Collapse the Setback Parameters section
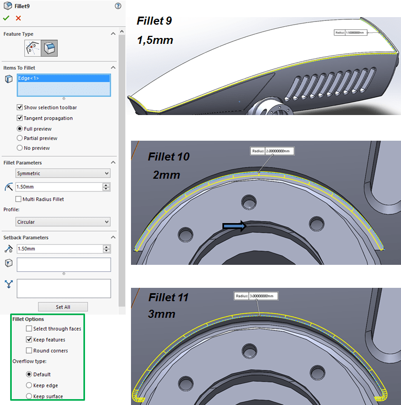The height and width of the screenshot is (405, 401). pyautogui.click(x=113, y=238)
